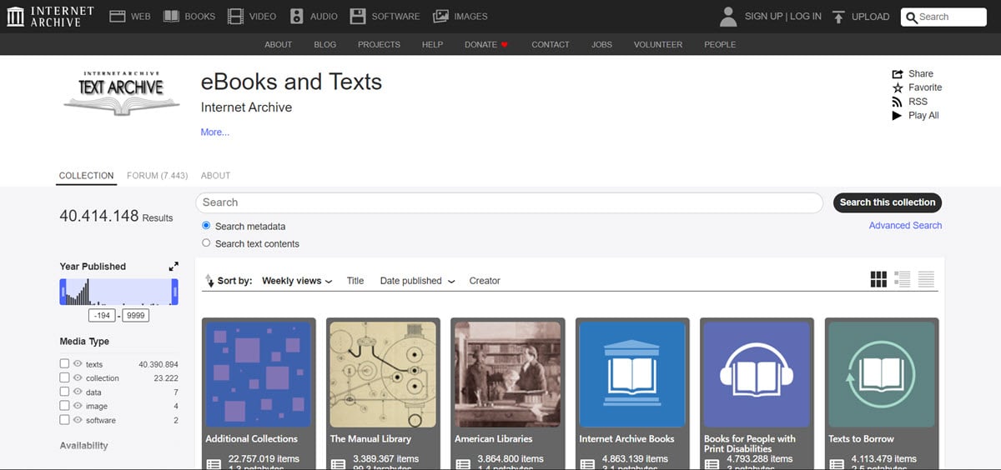This screenshot has height=470, width=1001.
Task: Enable the collection media type checkbox
Action: pyautogui.click(x=64, y=378)
